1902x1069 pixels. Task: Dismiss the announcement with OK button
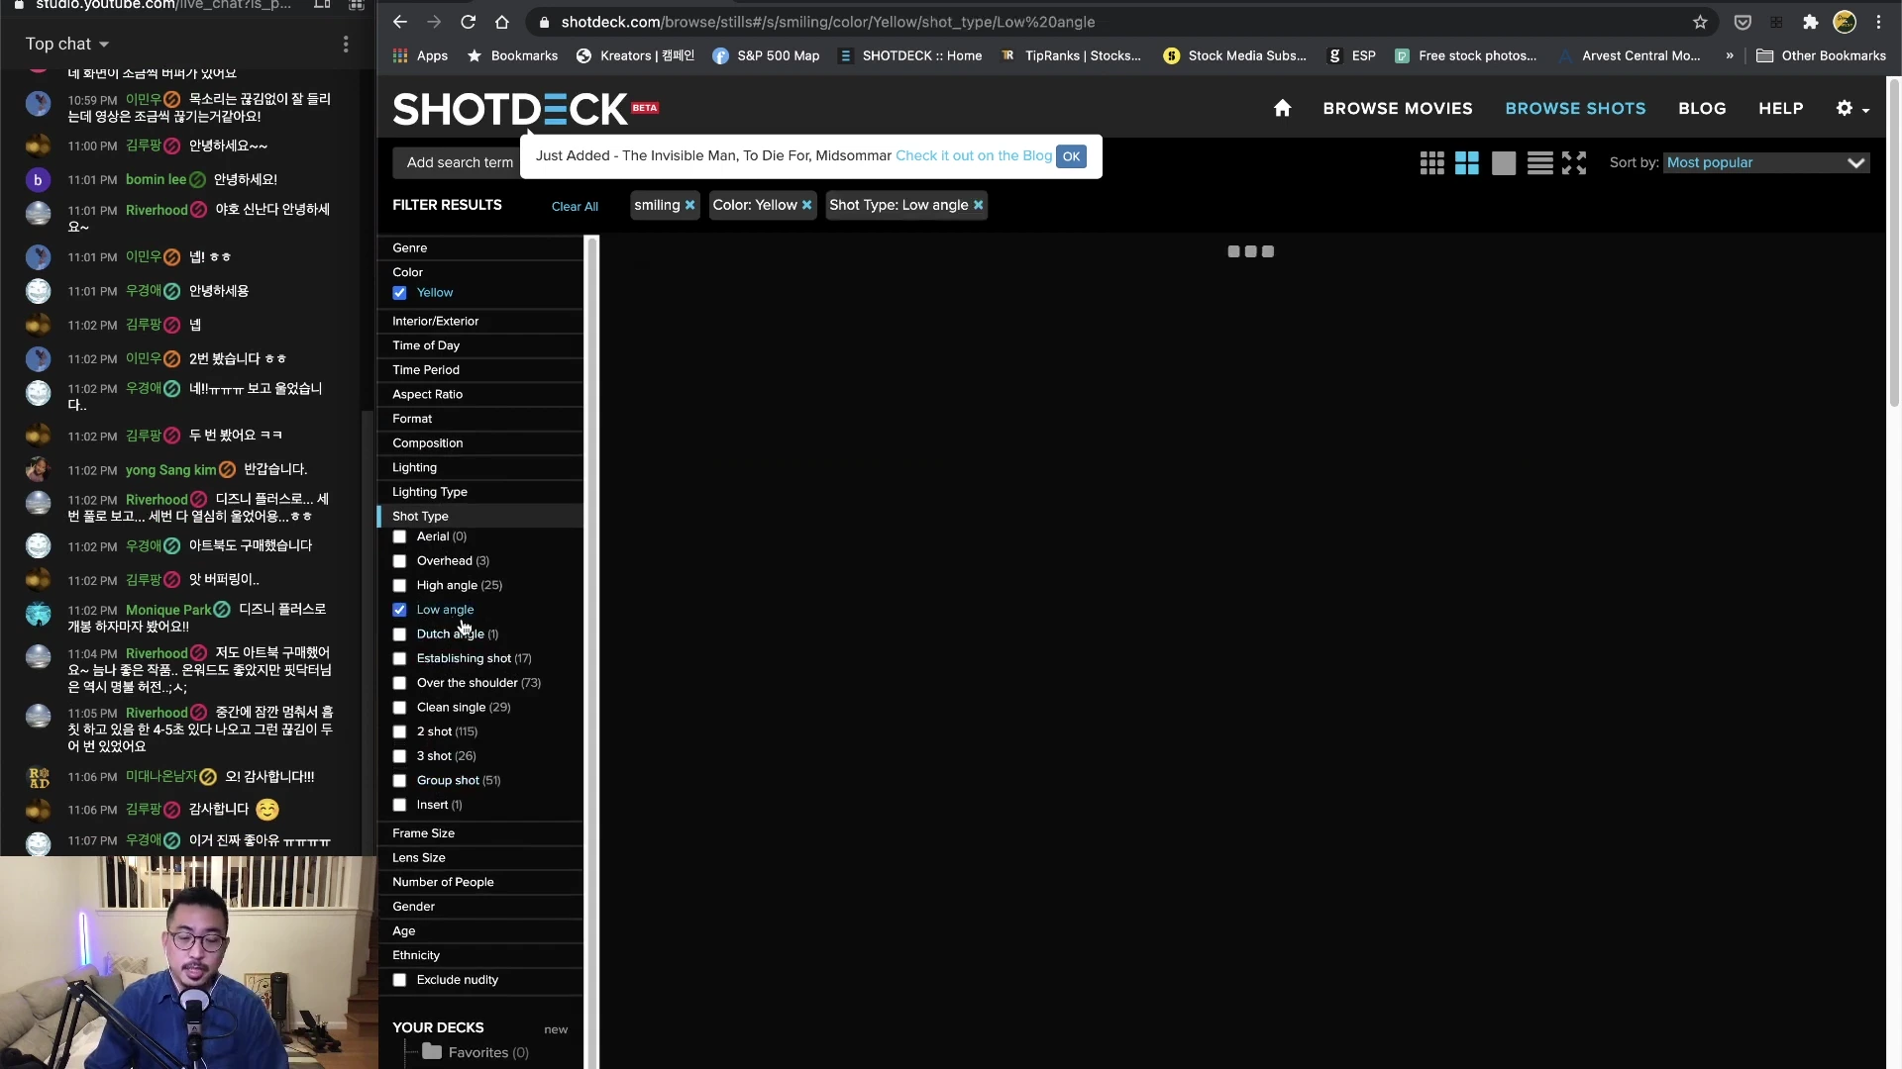click(1071, 156)
